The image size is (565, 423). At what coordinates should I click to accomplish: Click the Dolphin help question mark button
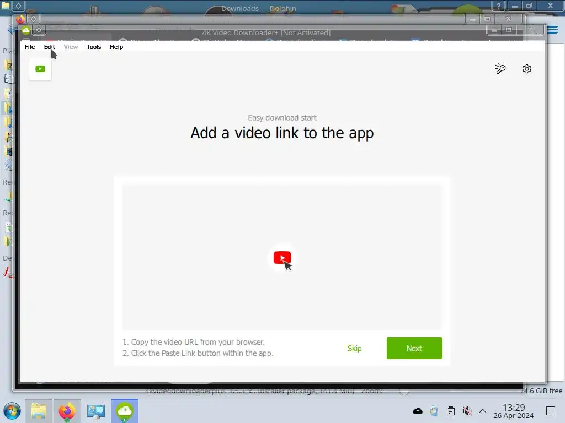tap(499, 6)
